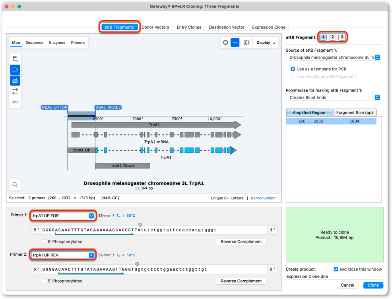Select linear map view icon
The width and height of the screenshot is (392, 299).
point(235,43)
